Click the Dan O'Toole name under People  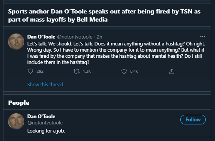pyautogui.click(x=41, y=116)
